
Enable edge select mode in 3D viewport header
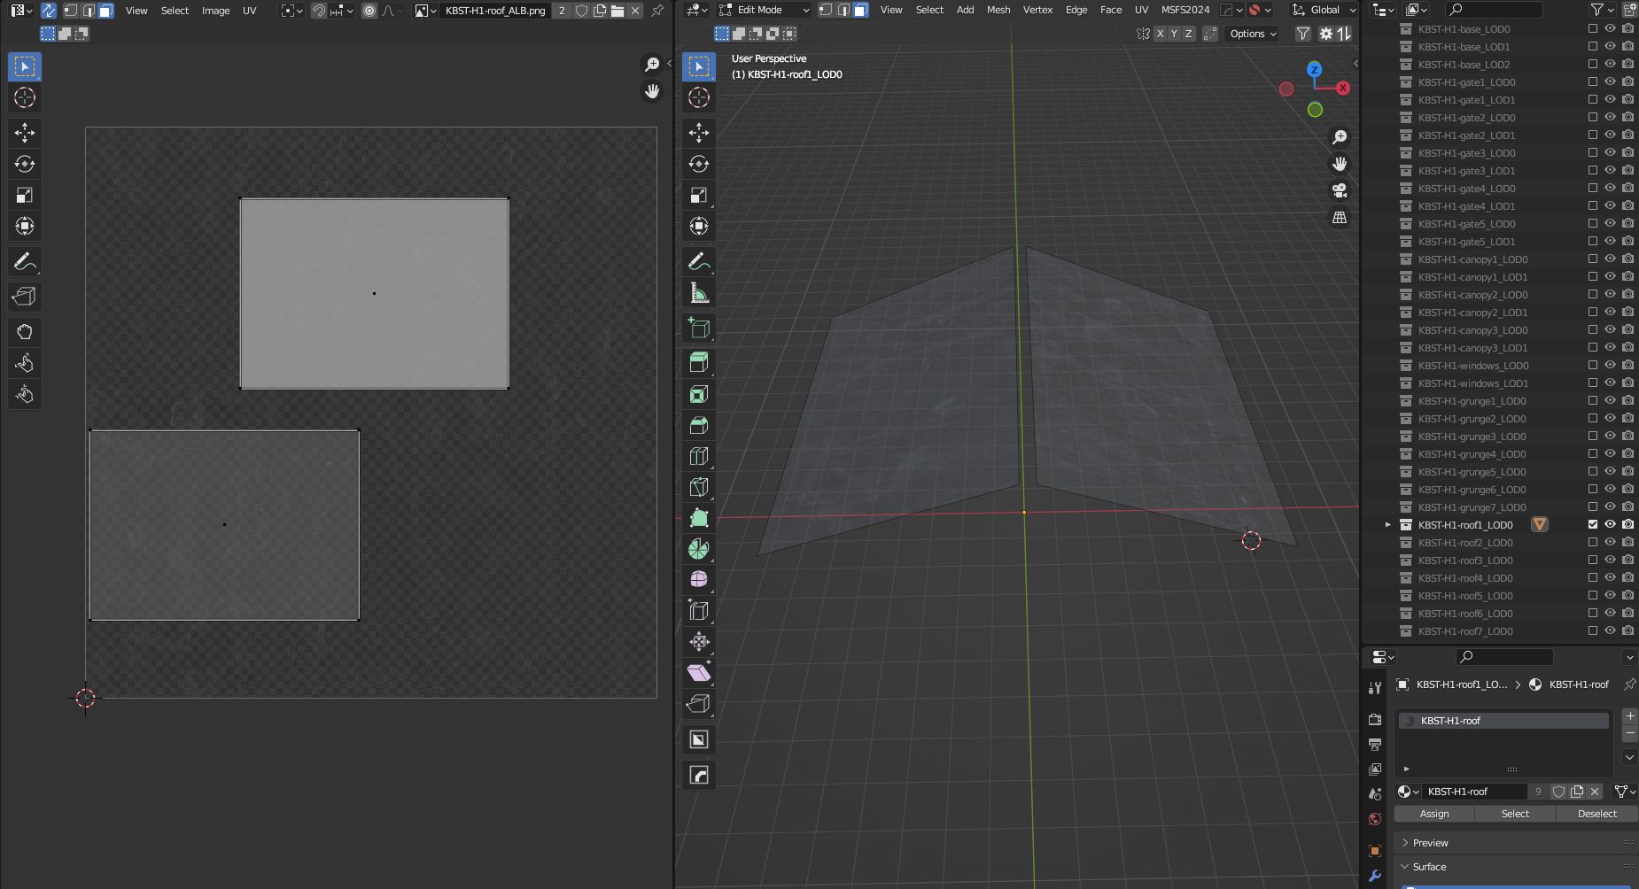[x=843, y=10]
